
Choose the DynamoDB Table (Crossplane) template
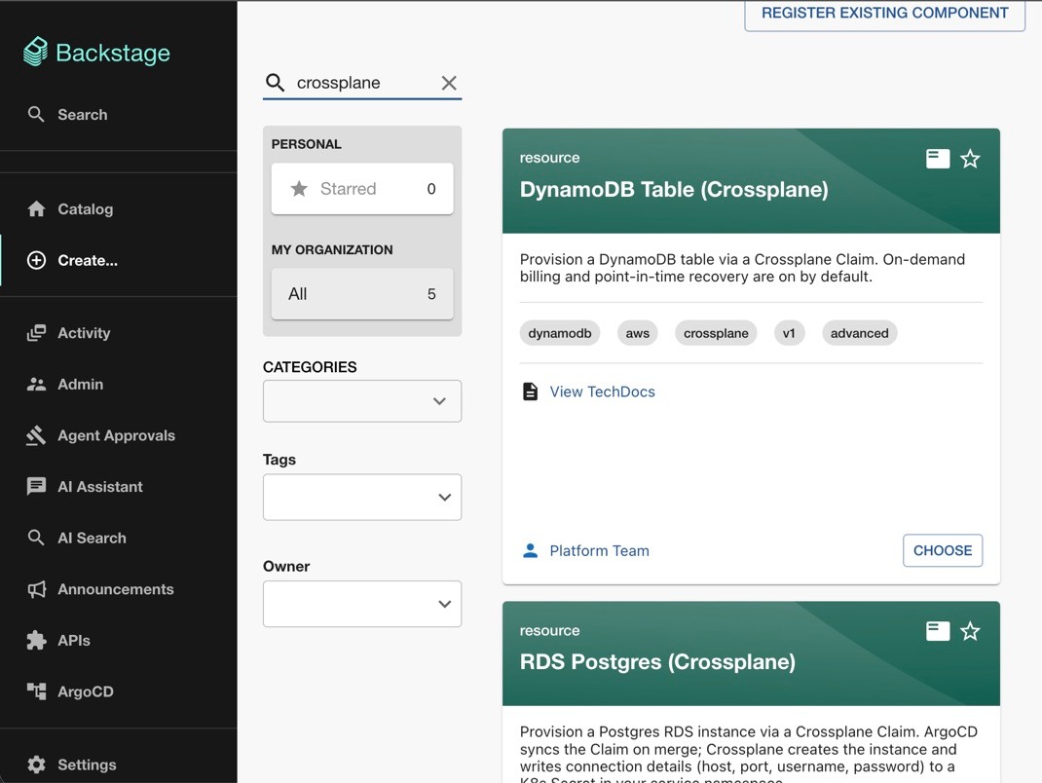[x=943, y=550]
